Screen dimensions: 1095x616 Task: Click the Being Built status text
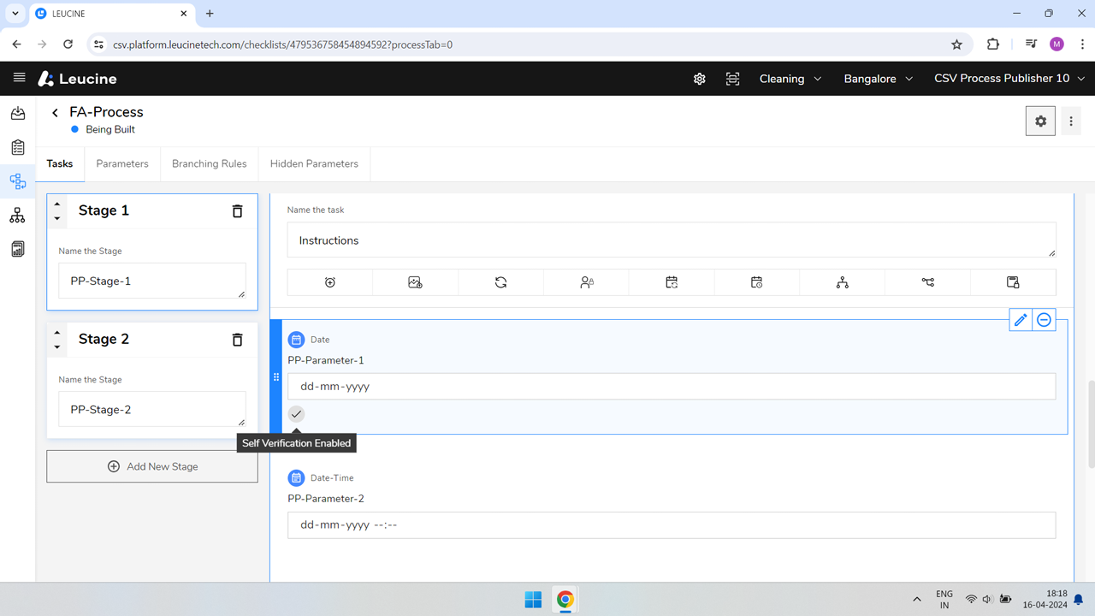click(x=110, y=129)
